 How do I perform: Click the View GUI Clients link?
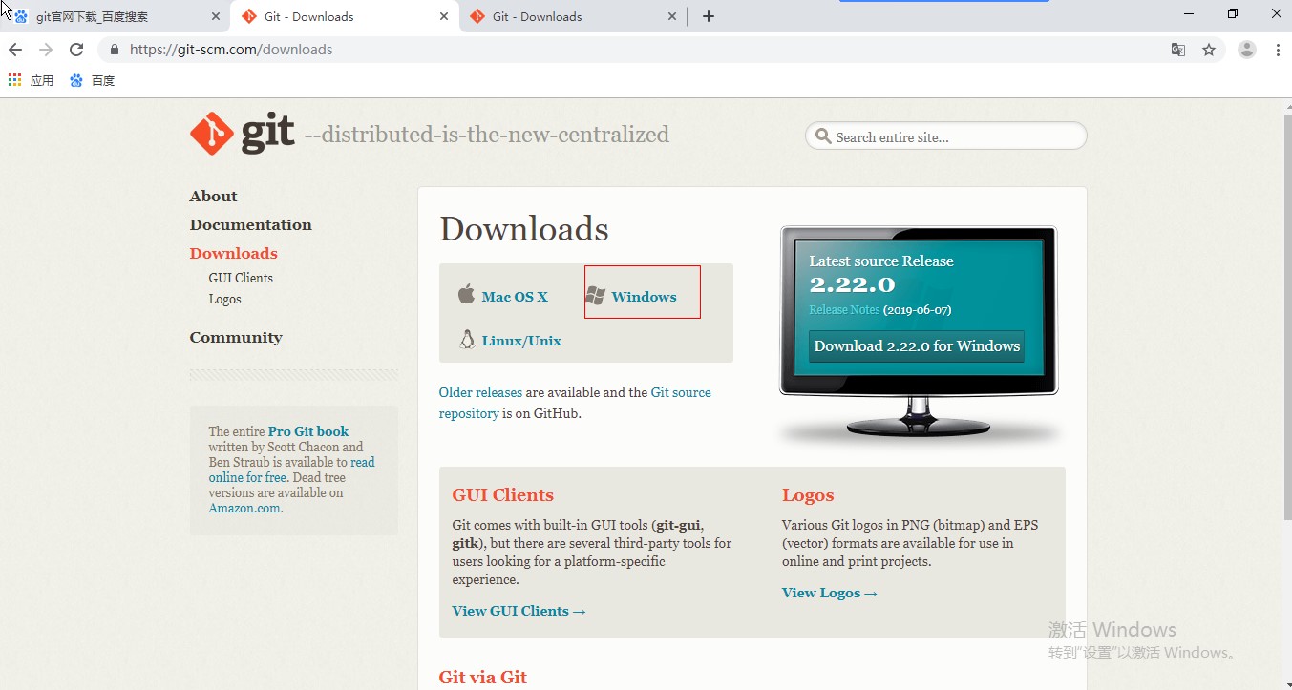pos(519,611)
